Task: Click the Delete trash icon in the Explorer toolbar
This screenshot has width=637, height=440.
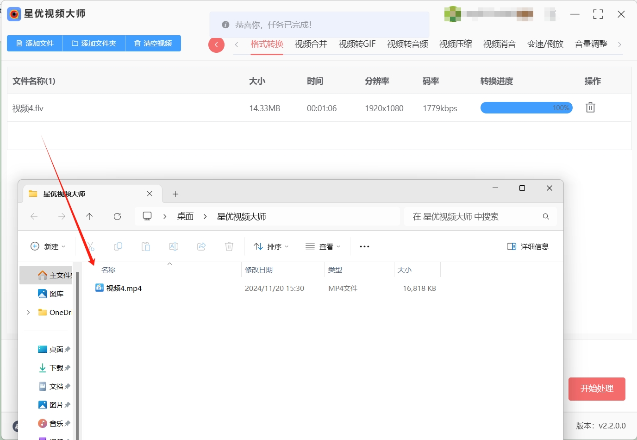Action: click(229, 246)
